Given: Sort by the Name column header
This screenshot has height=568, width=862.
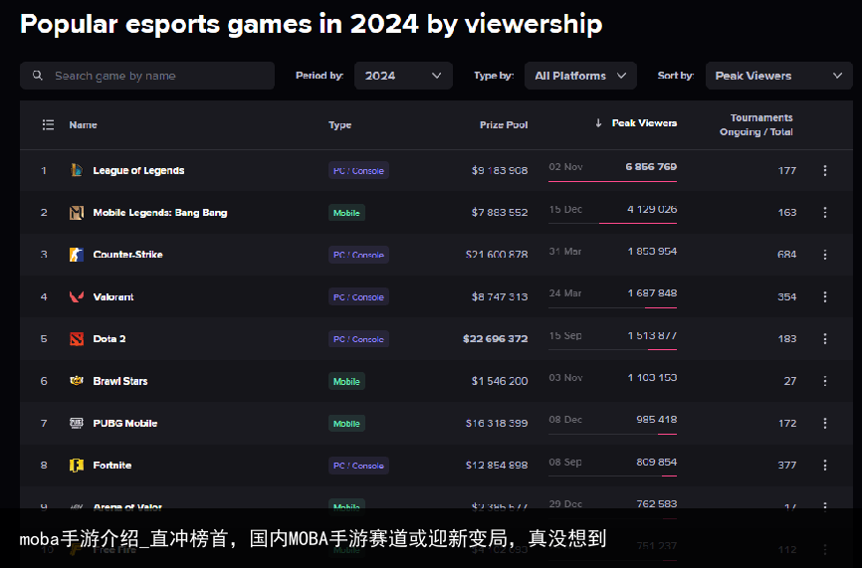Looking at the screenshot, I should pyautogui.click(x=83, y=124).
